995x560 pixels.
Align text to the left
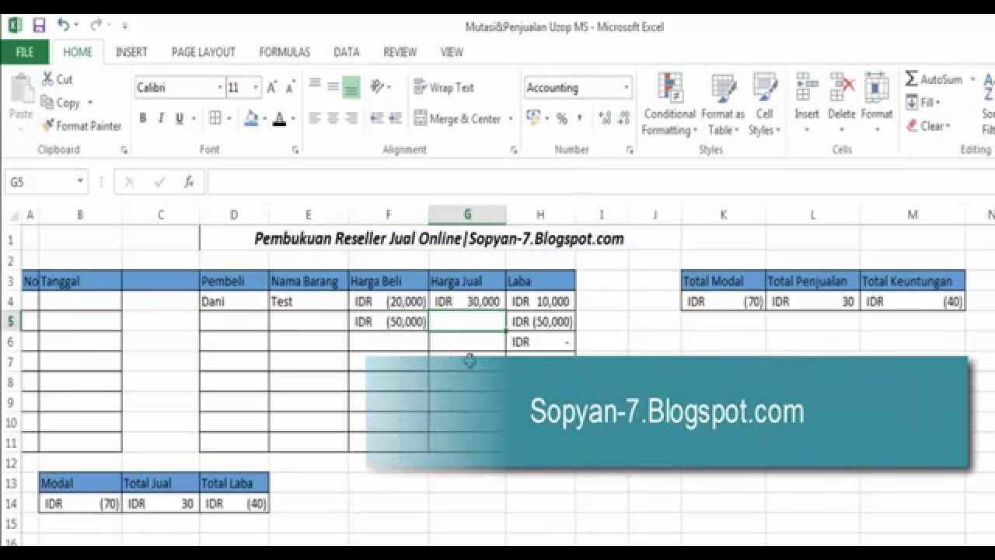tap(314, 119)
